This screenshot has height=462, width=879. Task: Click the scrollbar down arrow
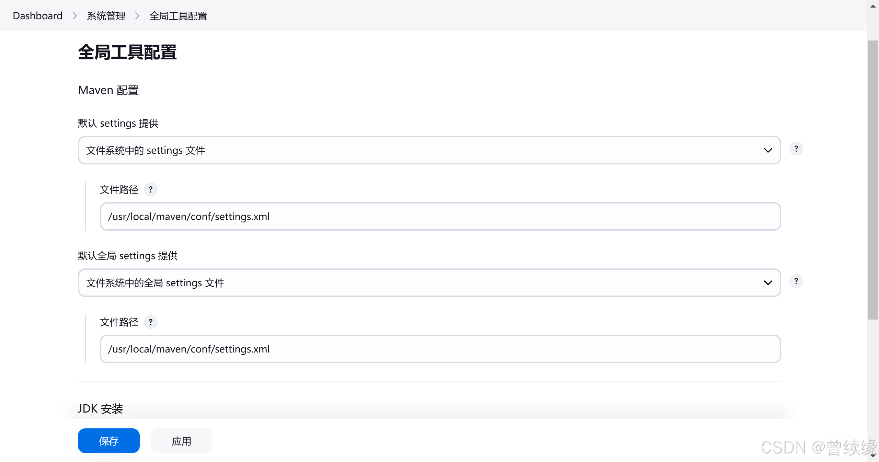tap(873, 456)
